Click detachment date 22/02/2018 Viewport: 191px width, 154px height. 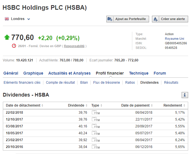(14, 113)
